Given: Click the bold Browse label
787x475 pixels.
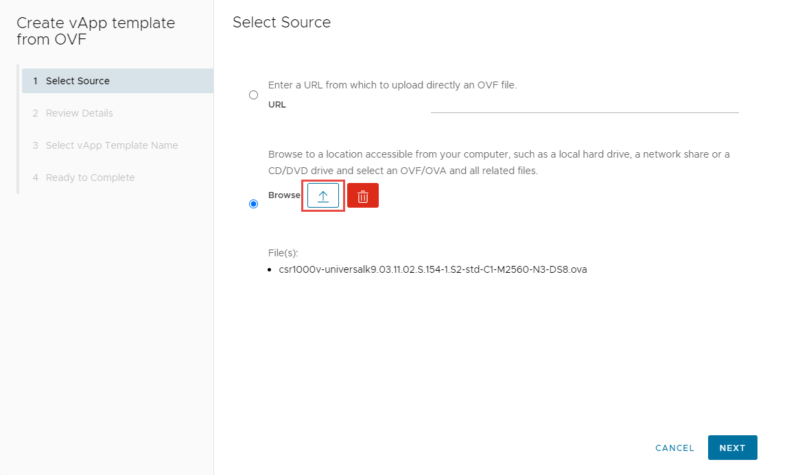Looking at the screenshot, I should tap(284, 195).
